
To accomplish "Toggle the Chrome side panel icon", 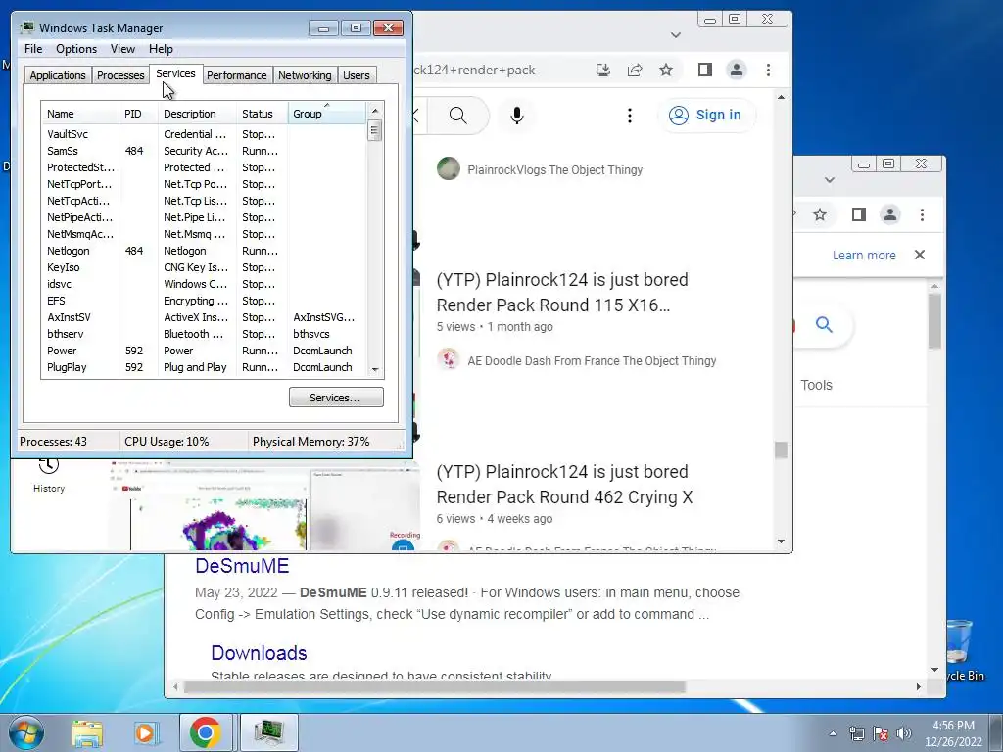I will (x=705, y=70).
